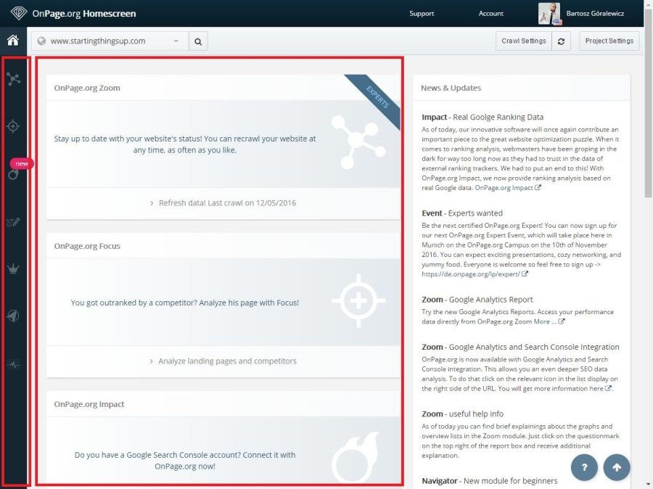Expand Analyze landing pages and competitors
The width and height of the screenshot is (653, 489).
click(223, 361)
